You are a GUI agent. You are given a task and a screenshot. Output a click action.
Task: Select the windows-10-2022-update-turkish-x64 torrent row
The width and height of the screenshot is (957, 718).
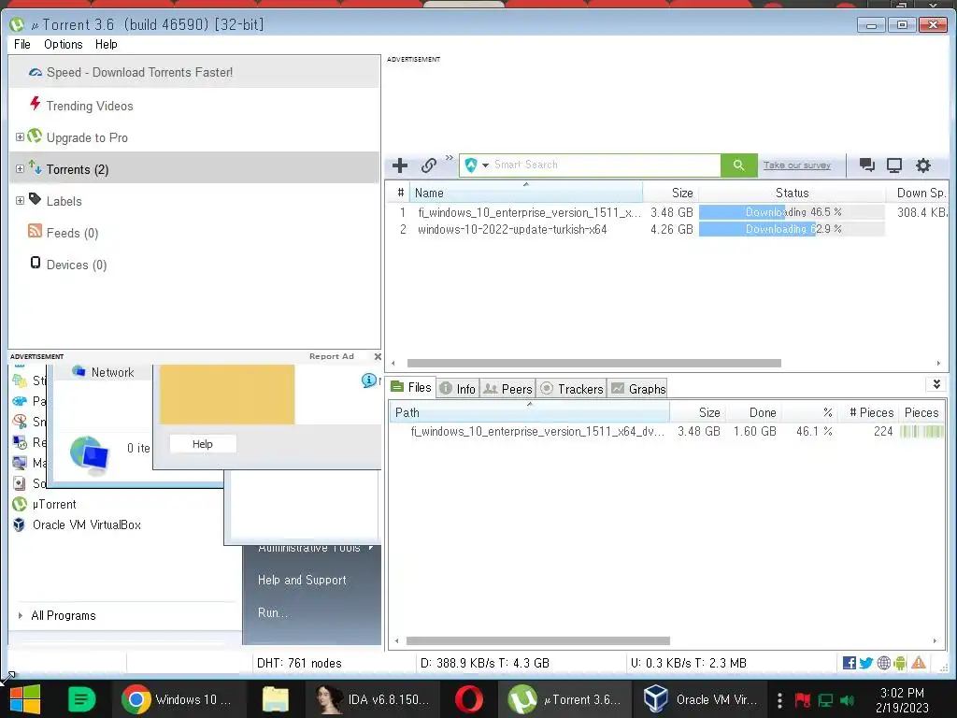point(667,230)
